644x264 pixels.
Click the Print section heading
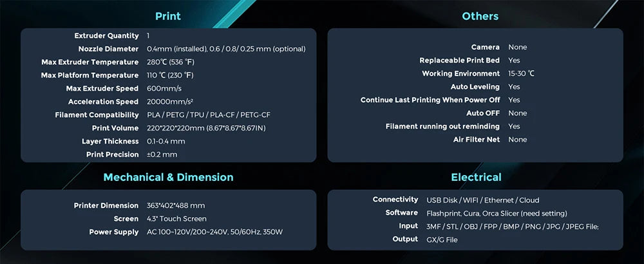tap(168, 15)
